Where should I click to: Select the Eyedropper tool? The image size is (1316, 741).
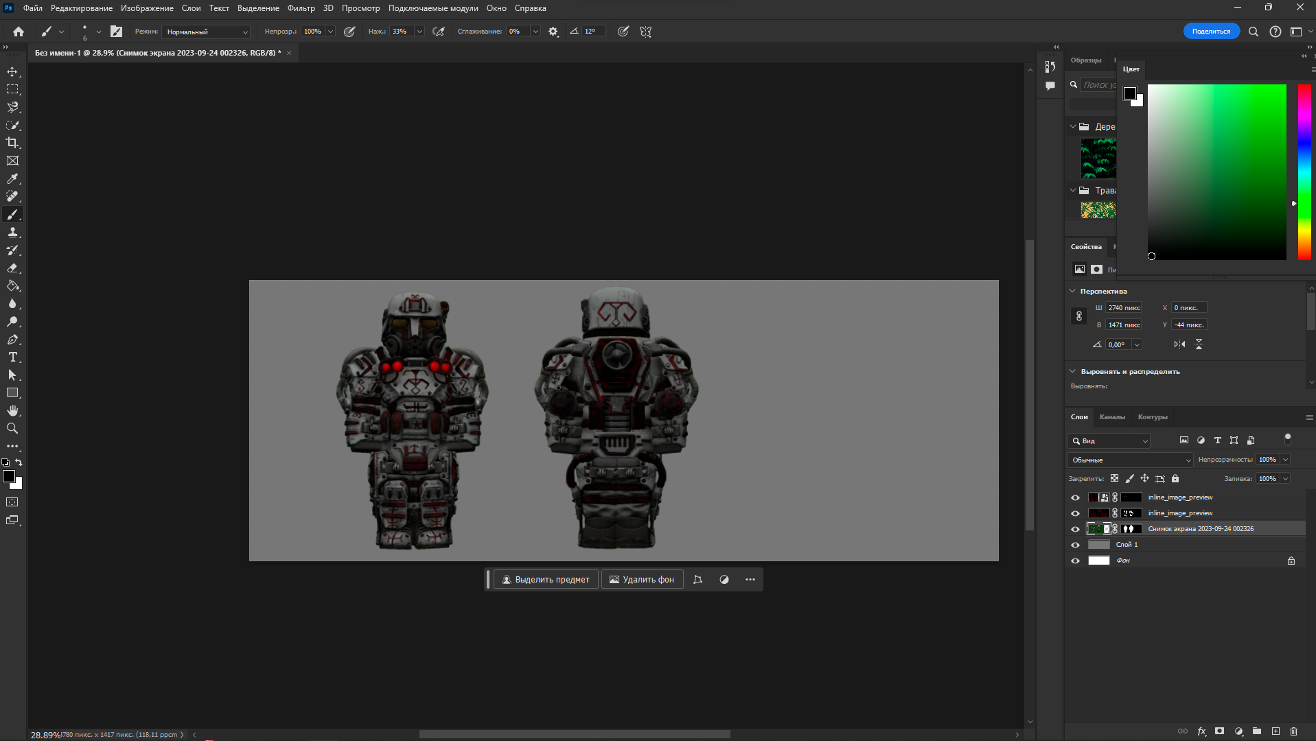coord(12,178)
